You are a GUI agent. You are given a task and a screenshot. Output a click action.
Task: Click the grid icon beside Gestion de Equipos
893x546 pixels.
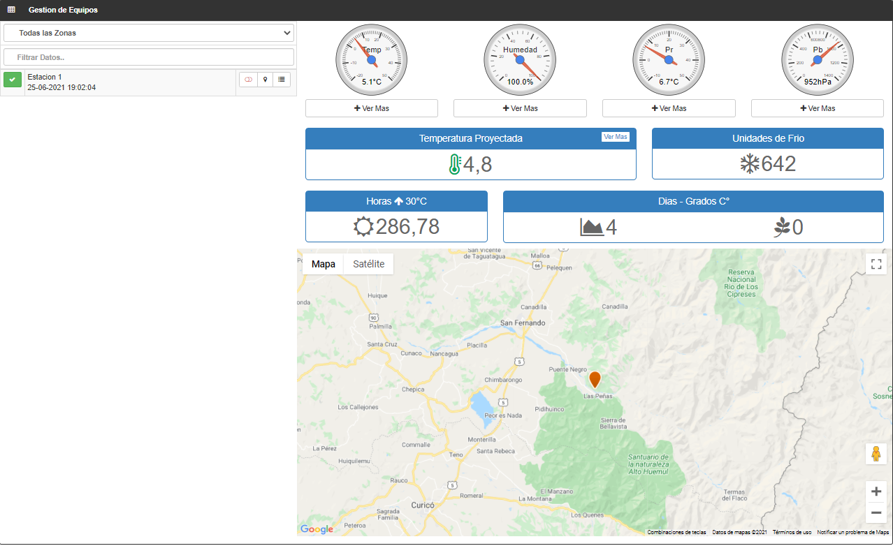(11, 10)
